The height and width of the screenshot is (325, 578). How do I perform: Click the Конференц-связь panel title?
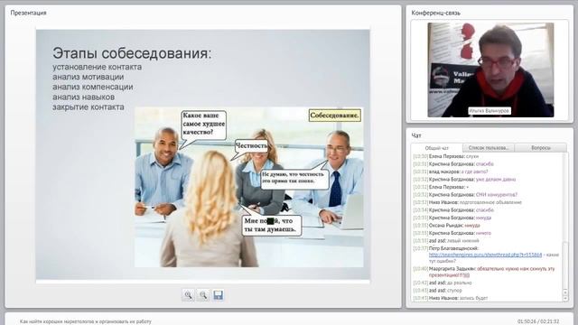(435, 13)
